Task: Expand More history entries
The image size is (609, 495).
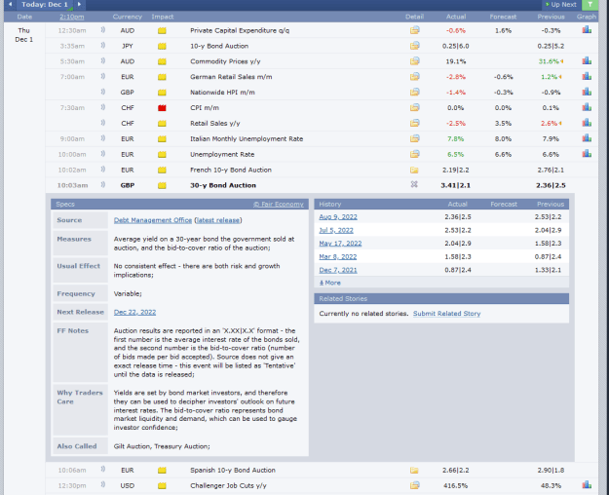Action: (329, 283)
